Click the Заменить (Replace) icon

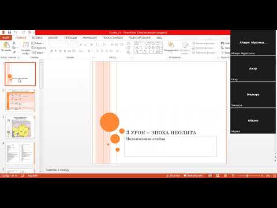tap(222, 48)
